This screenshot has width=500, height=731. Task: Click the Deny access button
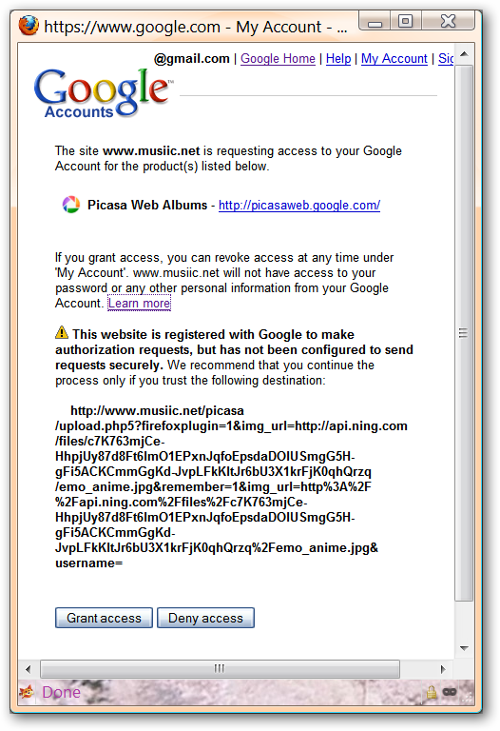coord(205,618)
